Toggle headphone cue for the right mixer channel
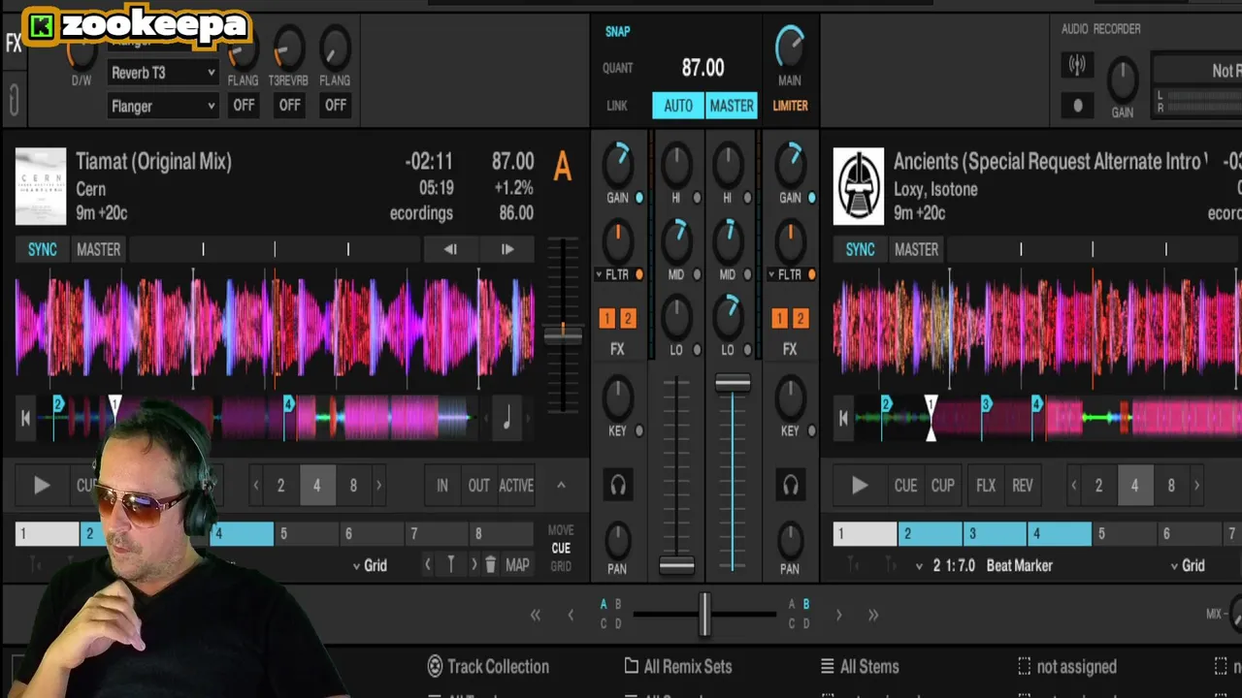 point(790,485)
